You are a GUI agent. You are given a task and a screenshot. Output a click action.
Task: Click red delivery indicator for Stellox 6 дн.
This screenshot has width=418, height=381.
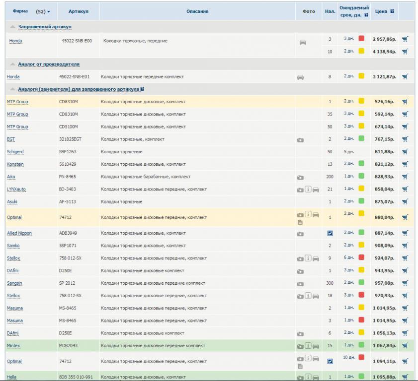click(x=361, y=258)
